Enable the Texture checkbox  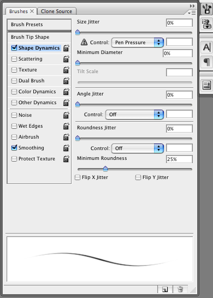(14, 70)
